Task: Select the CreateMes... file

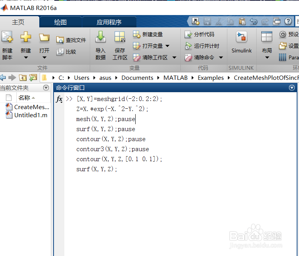Action: [x=27, y=107]
